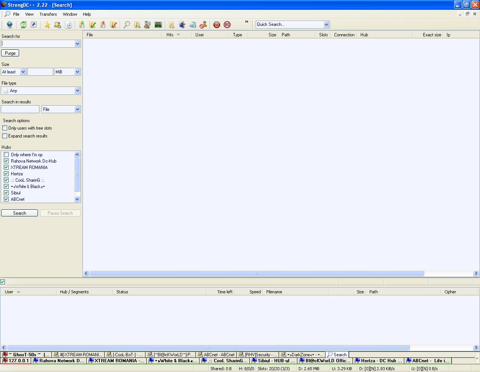Switch to the 127.0.0.1 tab

tap(16, 361)
